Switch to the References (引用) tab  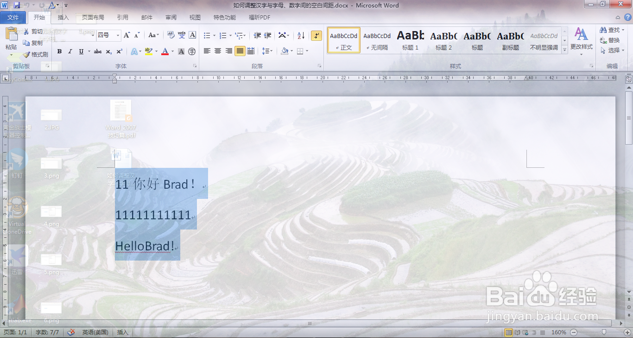click(123, 18)
